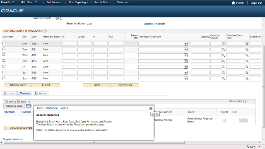
Task: Open the Elapsed Timesheet link
Action: 154,24
